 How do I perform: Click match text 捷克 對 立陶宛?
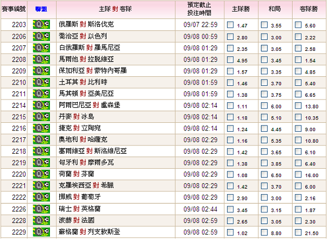click(79, 128)
